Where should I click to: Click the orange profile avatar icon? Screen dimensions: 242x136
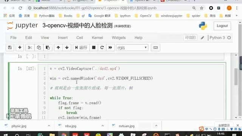click(229, 8)
